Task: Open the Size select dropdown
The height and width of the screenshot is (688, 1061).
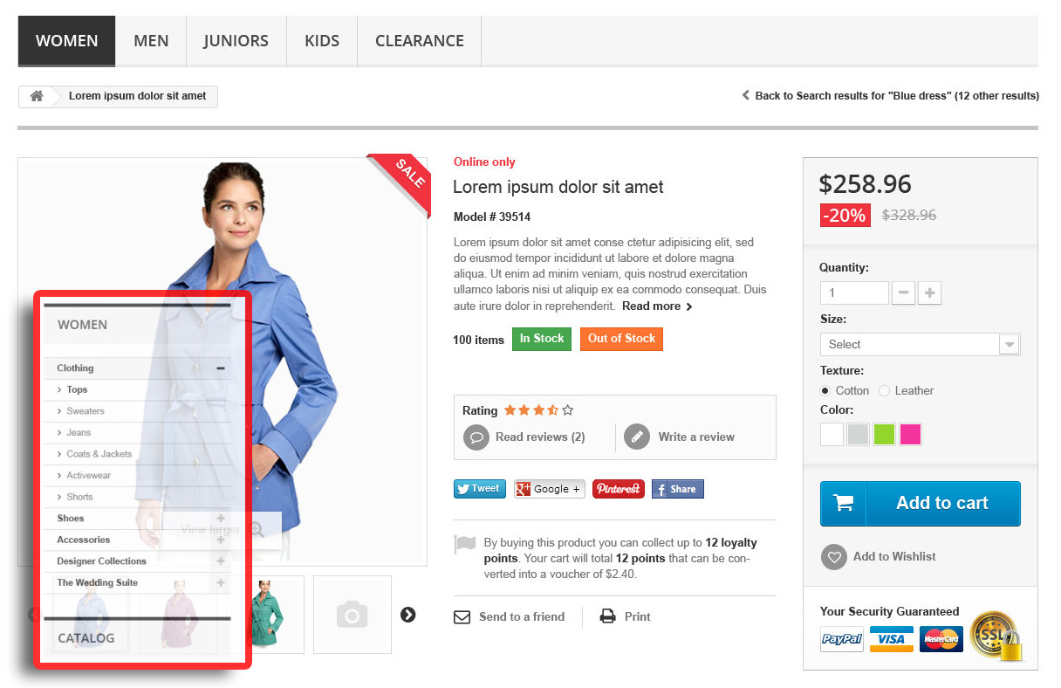Action: tap(921, 344)
